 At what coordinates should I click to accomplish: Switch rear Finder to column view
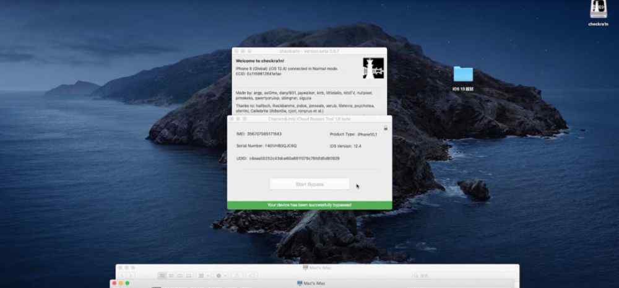tap(180, 276)
